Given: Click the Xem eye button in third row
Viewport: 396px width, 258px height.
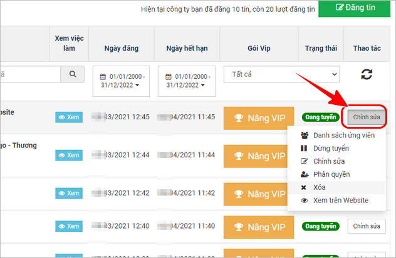Looking at the screenshot, I should 69,193.
